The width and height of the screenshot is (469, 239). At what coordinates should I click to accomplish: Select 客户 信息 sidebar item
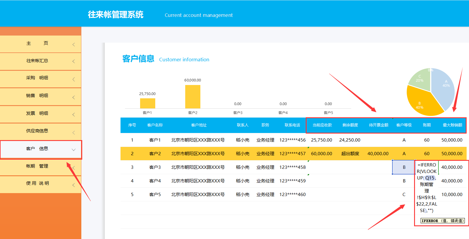pos(41,150)
